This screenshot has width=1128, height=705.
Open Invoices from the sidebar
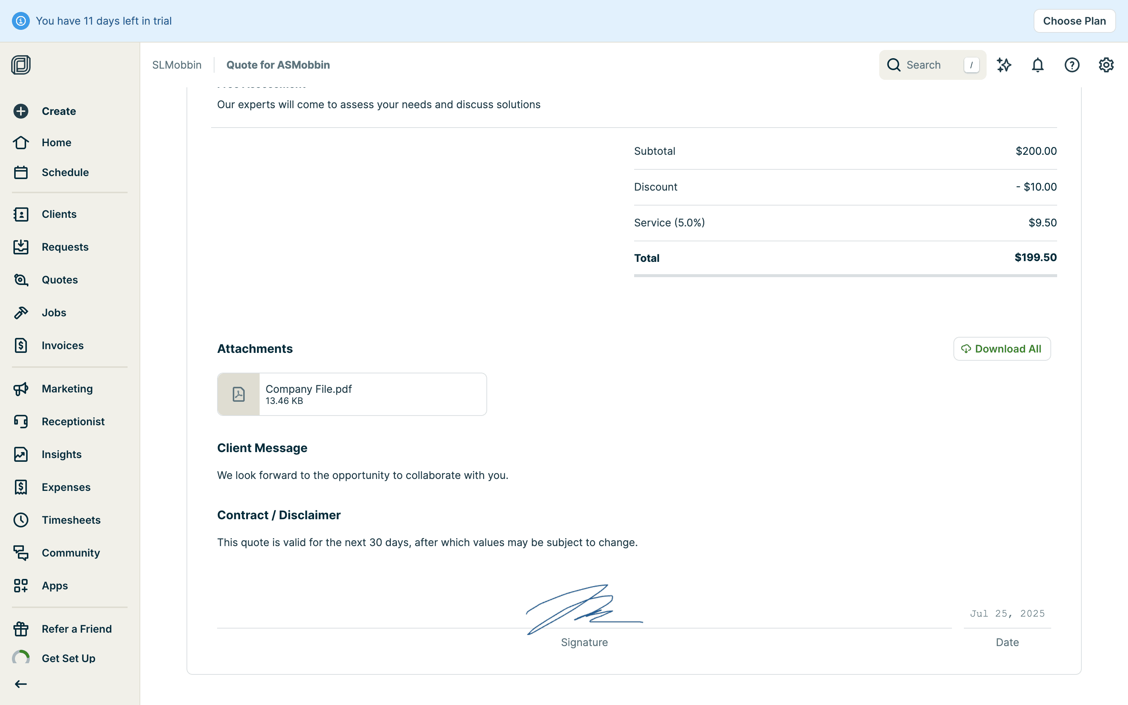62,345
